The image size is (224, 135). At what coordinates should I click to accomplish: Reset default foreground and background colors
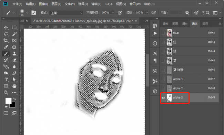[6, 107]
